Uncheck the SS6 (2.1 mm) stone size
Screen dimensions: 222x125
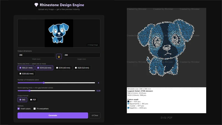coord(26,68)
